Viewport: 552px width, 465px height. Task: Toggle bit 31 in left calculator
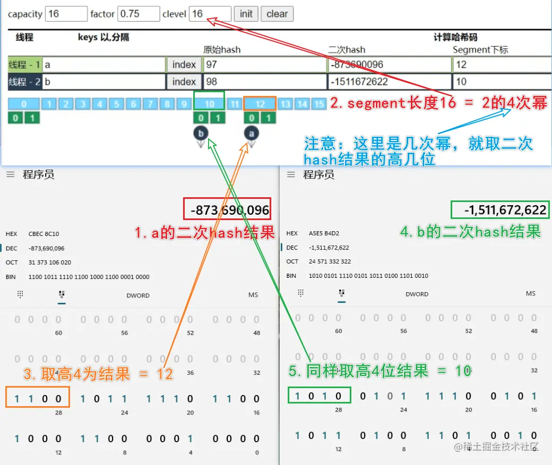click(x=17, y=399)
